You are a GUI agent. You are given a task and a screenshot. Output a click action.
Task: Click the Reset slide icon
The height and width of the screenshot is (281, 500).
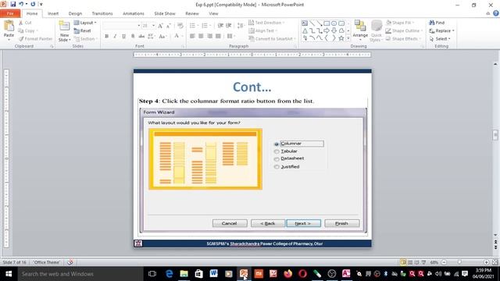[77, 30]
